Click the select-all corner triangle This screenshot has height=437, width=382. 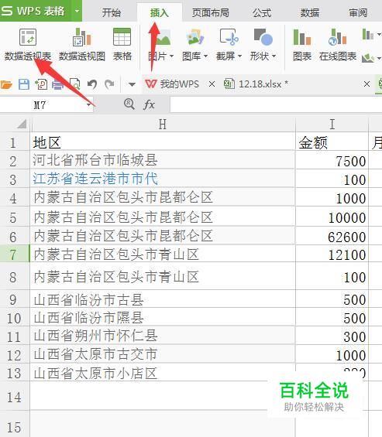[x=22, y=124]
